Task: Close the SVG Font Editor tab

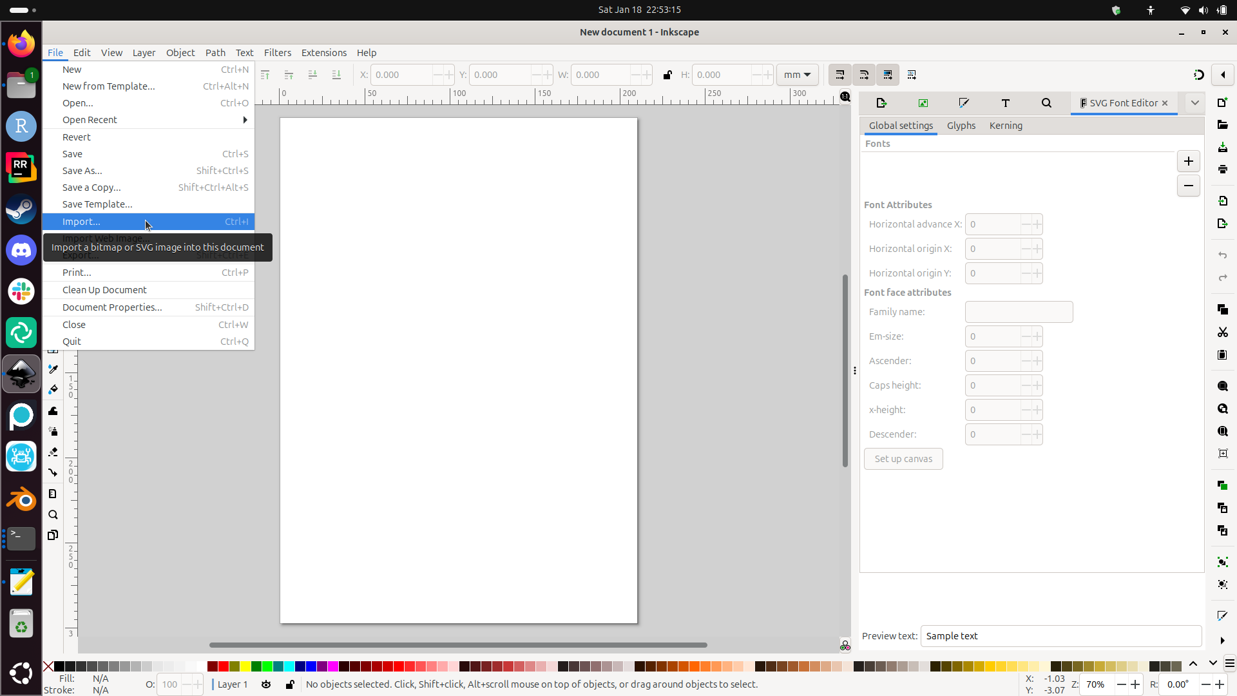Action: pos(1165,103)
